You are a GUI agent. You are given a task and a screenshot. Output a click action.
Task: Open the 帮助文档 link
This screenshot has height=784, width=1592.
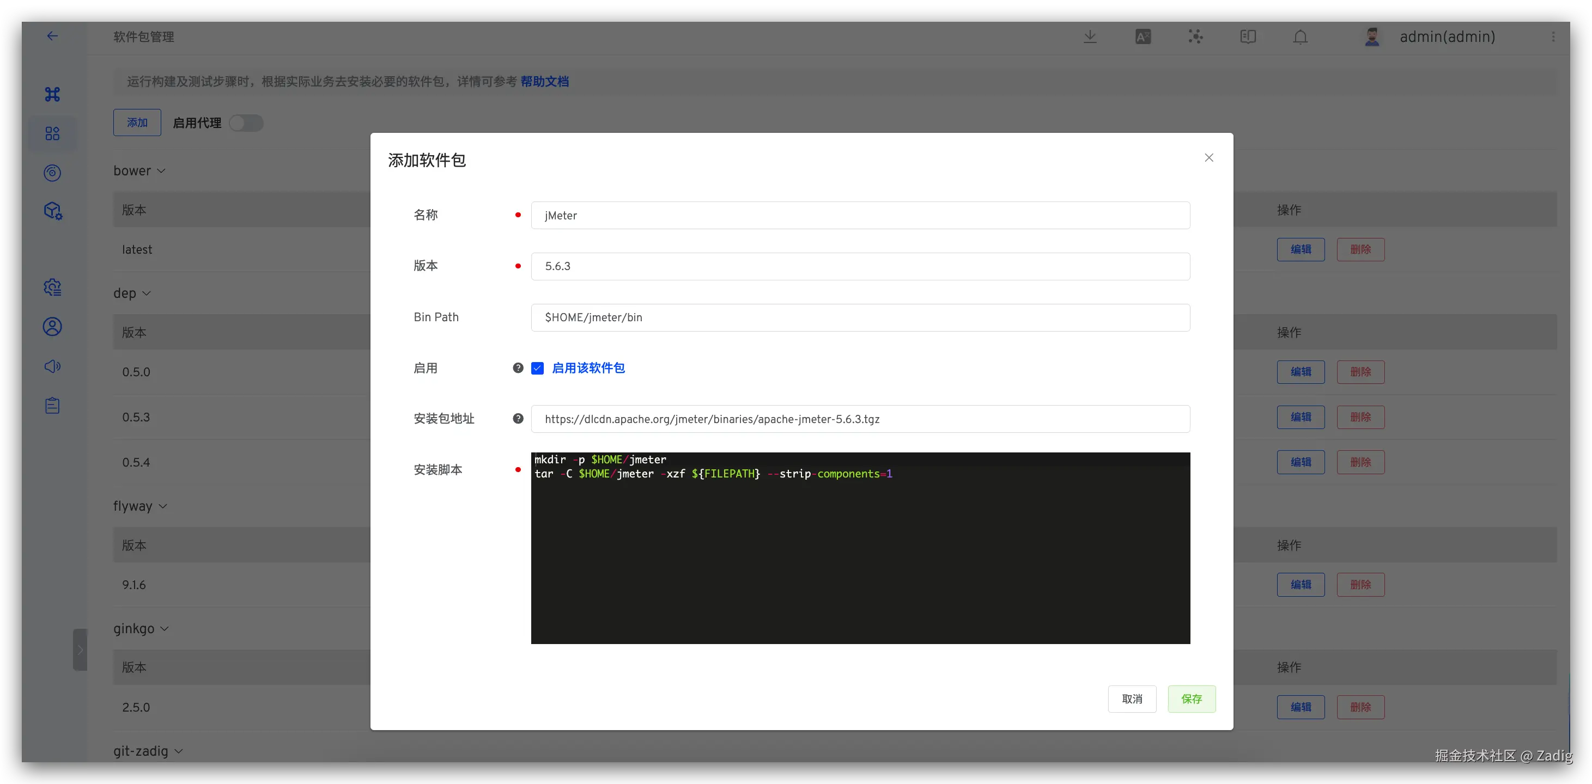[544, 82]
